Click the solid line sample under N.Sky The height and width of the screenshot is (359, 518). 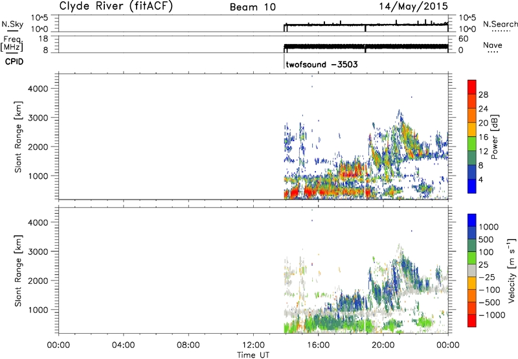click(12, 31)
